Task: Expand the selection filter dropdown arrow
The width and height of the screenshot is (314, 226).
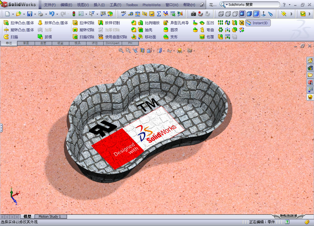Action: pyautogui.click(x=97, y=14)
